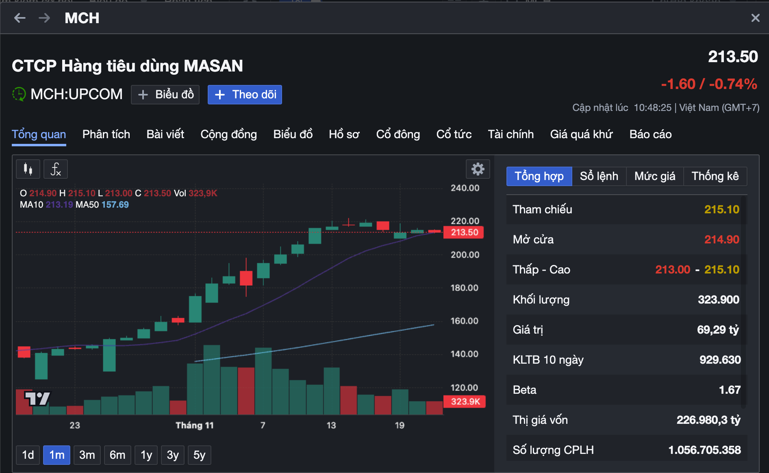Show the Sổ lệnh panel
This screenshot has width=769, height=473.
pyautogui.click(x=599, y=176)
